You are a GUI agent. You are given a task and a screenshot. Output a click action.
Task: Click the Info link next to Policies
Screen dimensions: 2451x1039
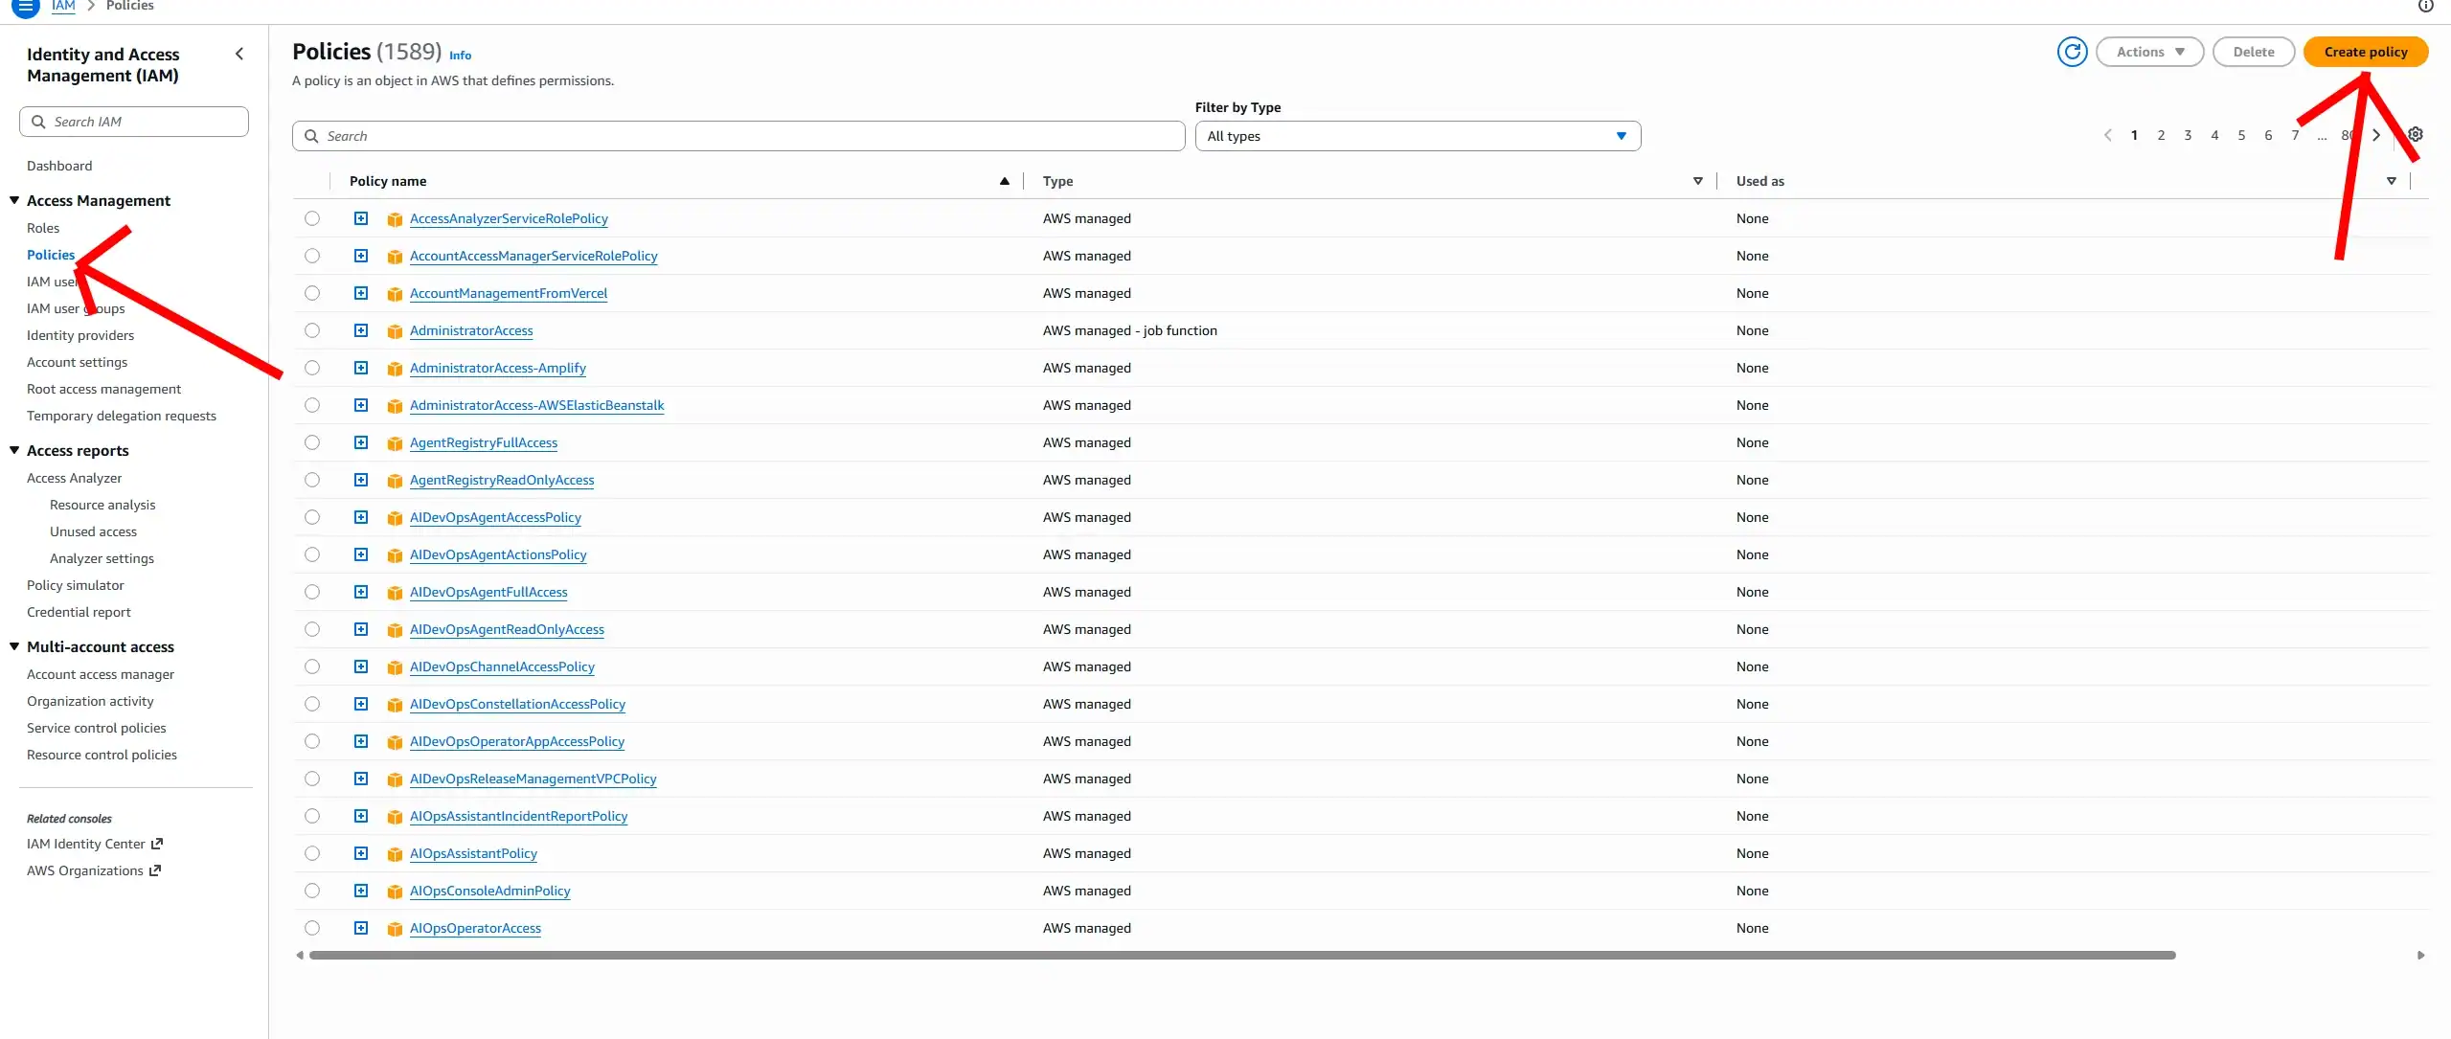(460, 56)
